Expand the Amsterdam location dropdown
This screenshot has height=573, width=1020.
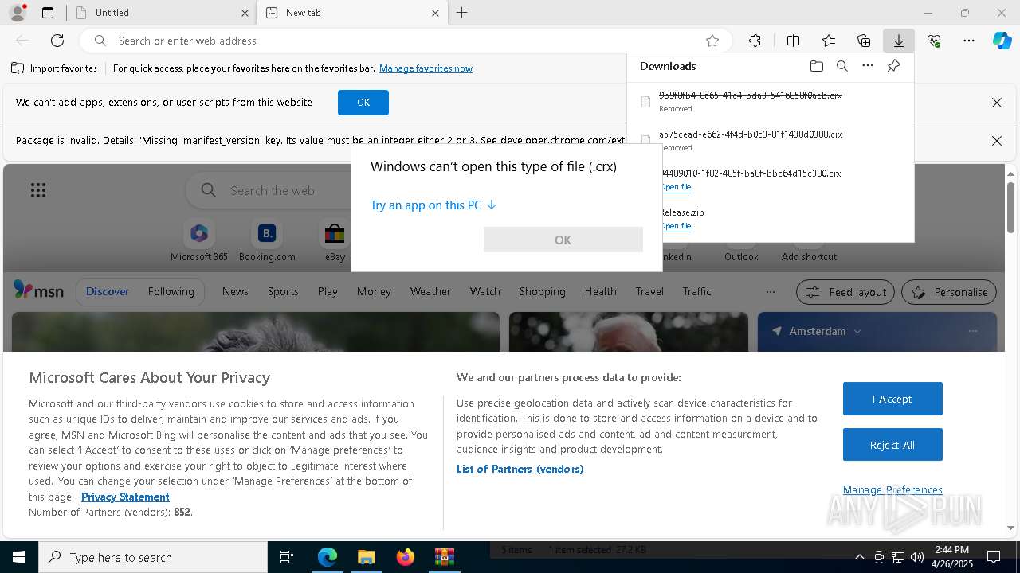857,331
